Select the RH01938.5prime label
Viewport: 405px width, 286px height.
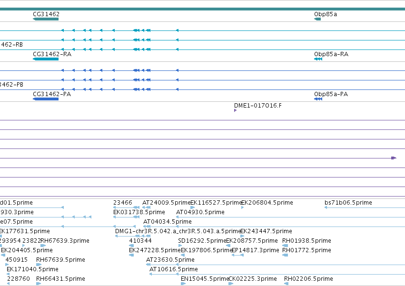(x=306, y=241)
